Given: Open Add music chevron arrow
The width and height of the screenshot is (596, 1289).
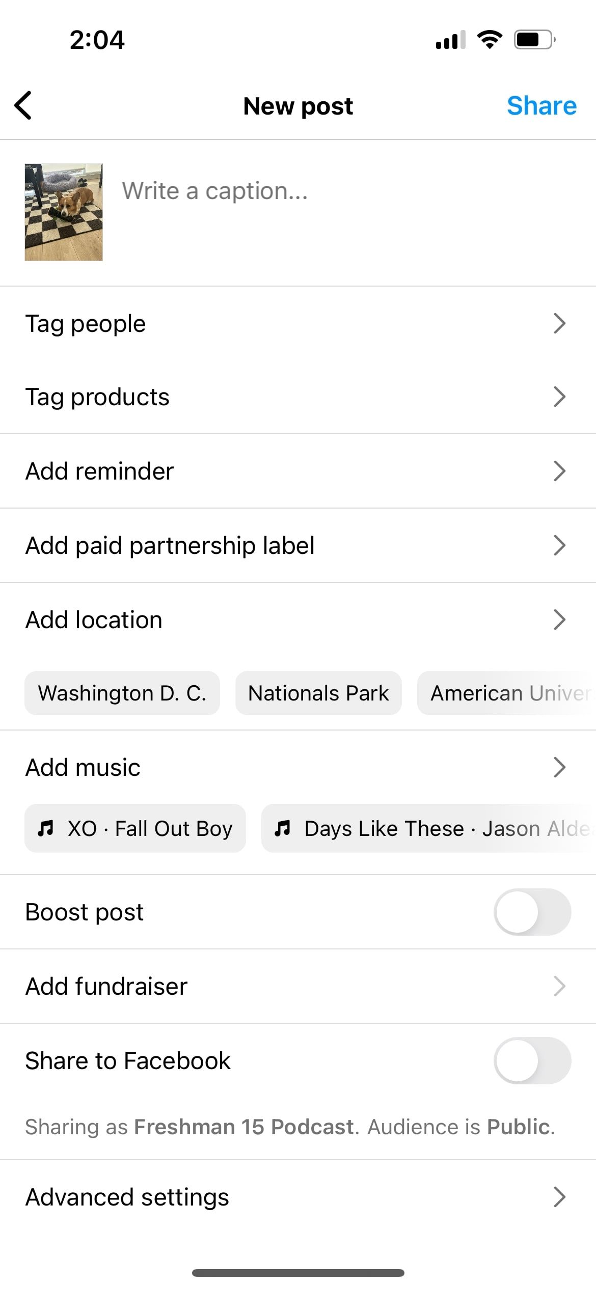Looking at the screenshot, I should (559, 767).
